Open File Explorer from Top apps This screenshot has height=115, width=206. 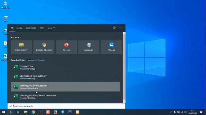click(x=22, y=47)
